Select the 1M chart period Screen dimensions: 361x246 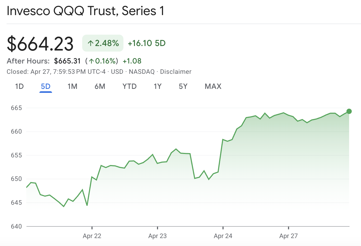click(72, 86)
